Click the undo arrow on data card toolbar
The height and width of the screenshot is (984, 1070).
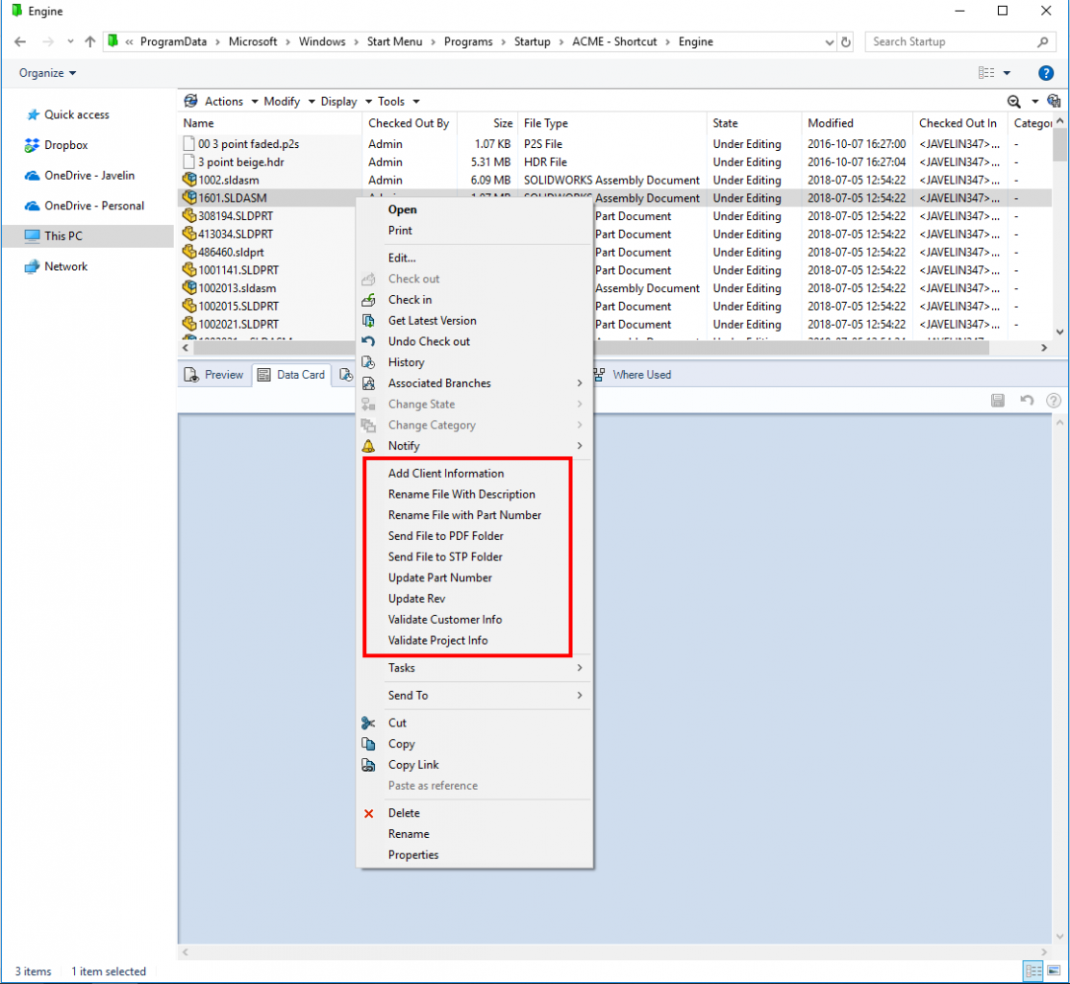point(1027,401)
